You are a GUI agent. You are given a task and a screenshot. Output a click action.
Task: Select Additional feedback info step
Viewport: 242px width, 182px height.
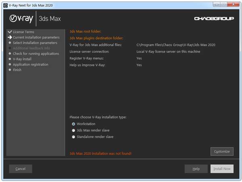click(x=31, y=48)
